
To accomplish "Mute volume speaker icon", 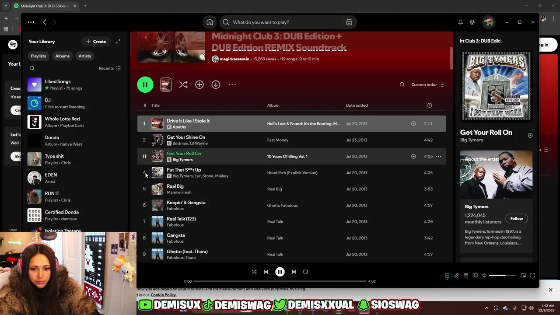I will pos(484,275).
